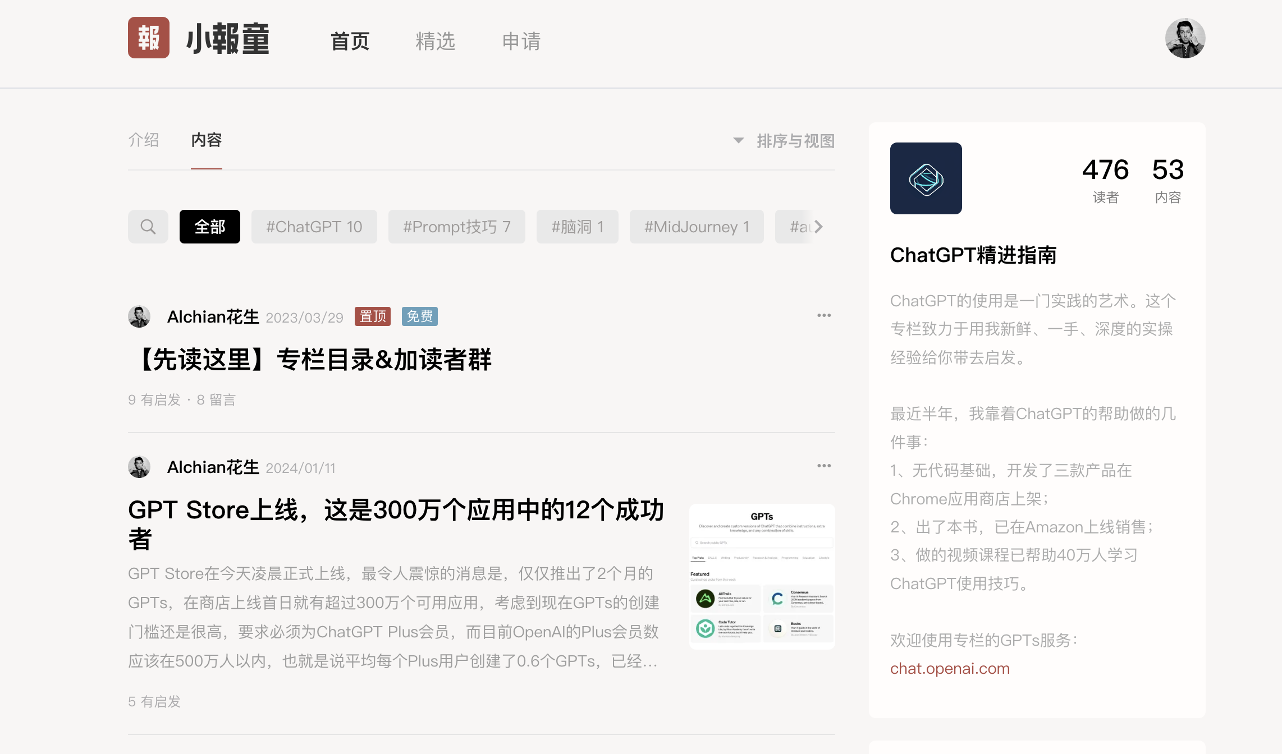Filter posts by #ChatGPT tag
Screen dimensions: 1282x754
pos(314,227)
